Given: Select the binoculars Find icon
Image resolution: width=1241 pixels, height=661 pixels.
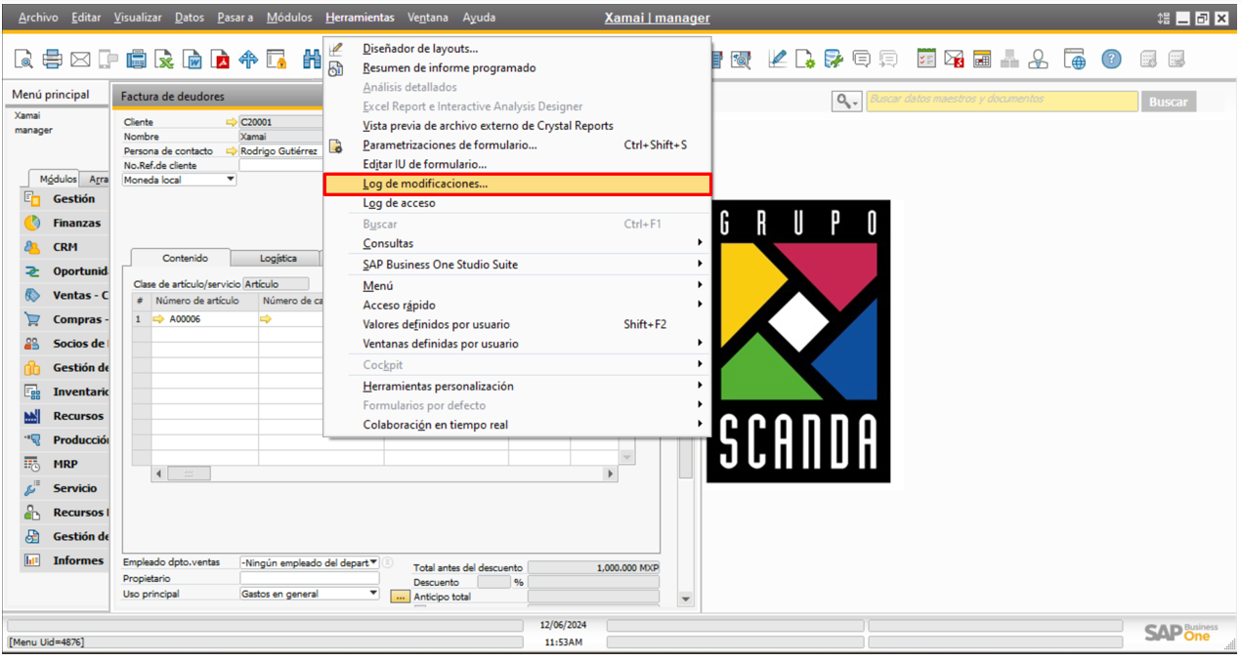Looking at the screenshot, I should click(x=313, y=59).
